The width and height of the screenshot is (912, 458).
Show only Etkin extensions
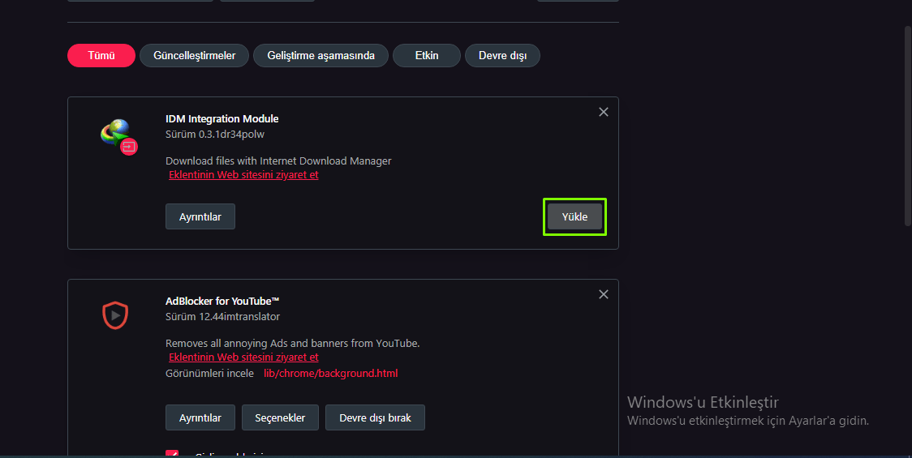pyautogui.click(x=426, y=56)
